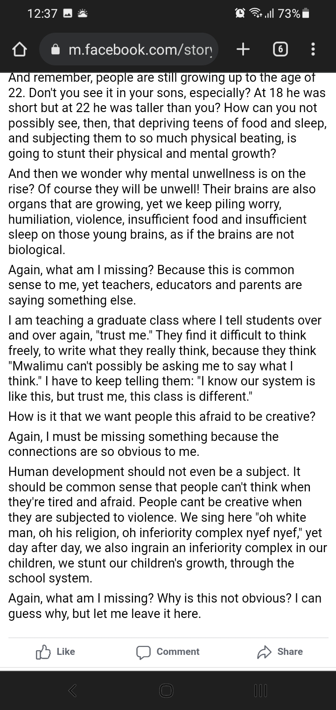Tap the Share arrow icon

264,652
